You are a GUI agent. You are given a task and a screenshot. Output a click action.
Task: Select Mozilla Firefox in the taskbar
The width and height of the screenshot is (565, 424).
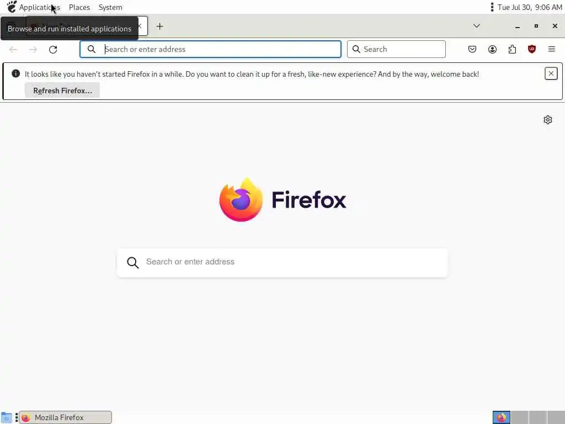65,417
